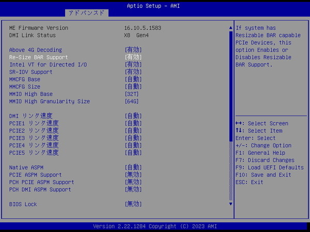Click F10: Save and Exit hint

(x=263, y=175)
